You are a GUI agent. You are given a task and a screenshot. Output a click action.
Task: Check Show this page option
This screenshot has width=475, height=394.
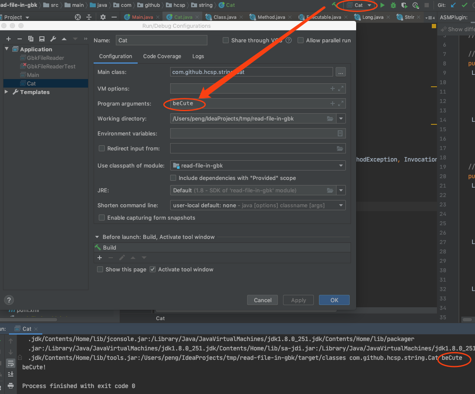pyautogui.click(x=100, y=269)
